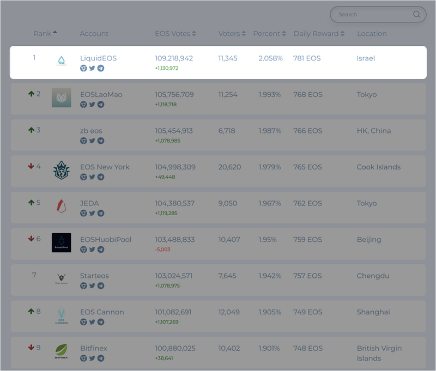Click the Starteos logo
Viewport: 436px width, 371px height.
point(62,279)
